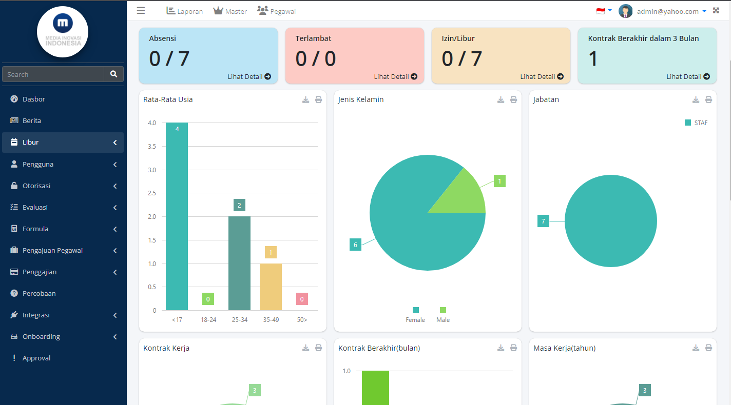Click the sidebar Search input field
This screenshot has width=731, height=405.
click(x=53, y=74)
